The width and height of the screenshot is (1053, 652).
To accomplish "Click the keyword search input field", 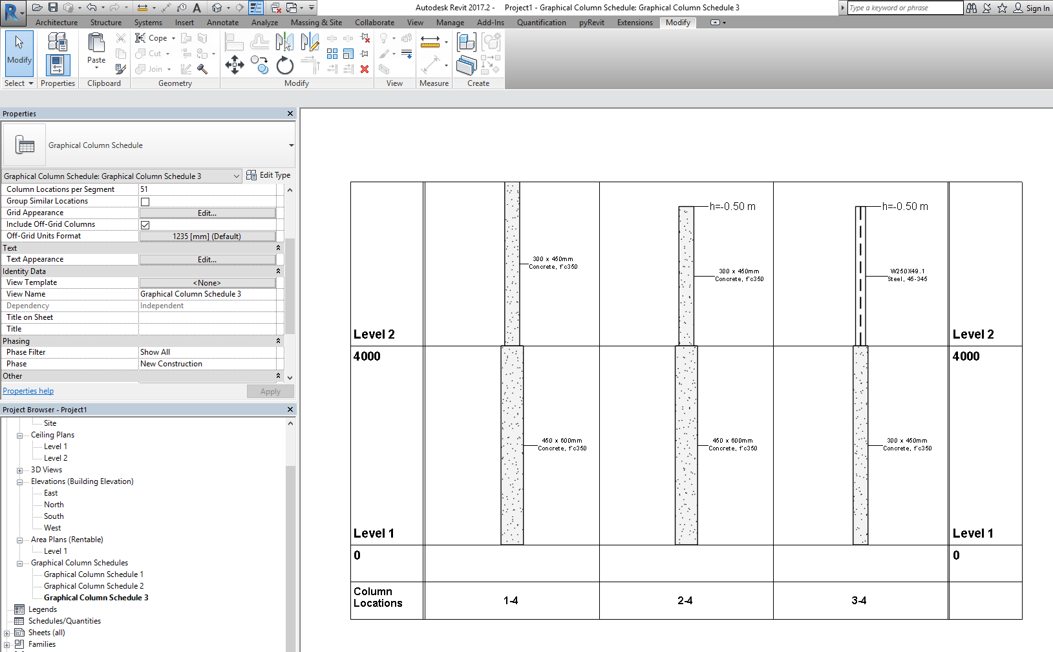I will coord(905,8).
